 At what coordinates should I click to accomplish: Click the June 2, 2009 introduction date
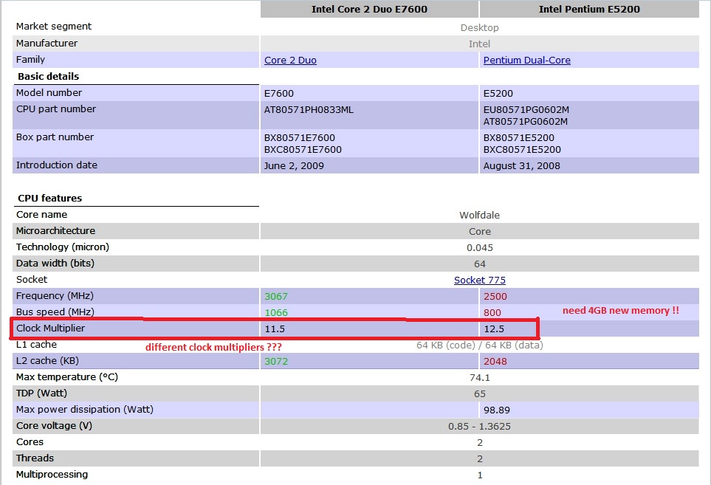coord(294,166)
